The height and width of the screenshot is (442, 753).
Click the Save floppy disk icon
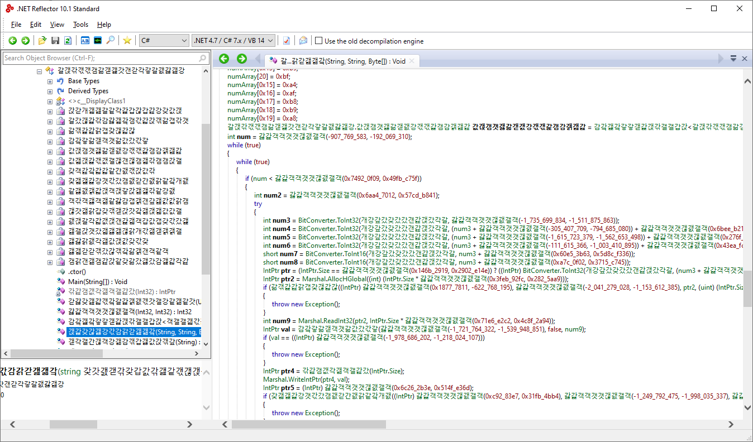(55, 41)
